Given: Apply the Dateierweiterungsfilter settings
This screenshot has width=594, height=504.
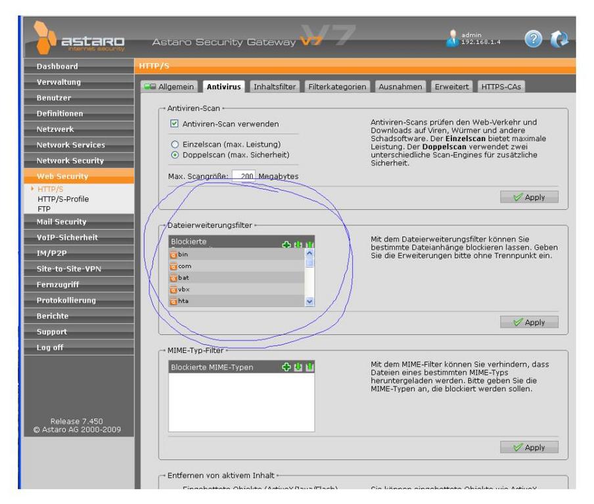Looking at the screenshot, I should point(529,322).
